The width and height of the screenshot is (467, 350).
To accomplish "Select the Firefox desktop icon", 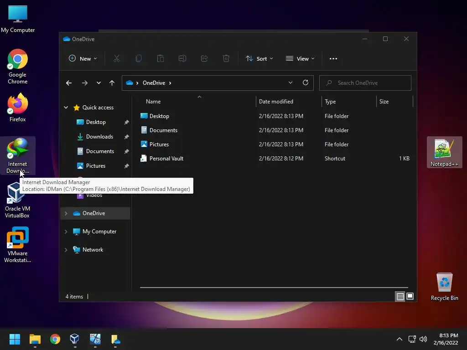I will click(18, 108).
